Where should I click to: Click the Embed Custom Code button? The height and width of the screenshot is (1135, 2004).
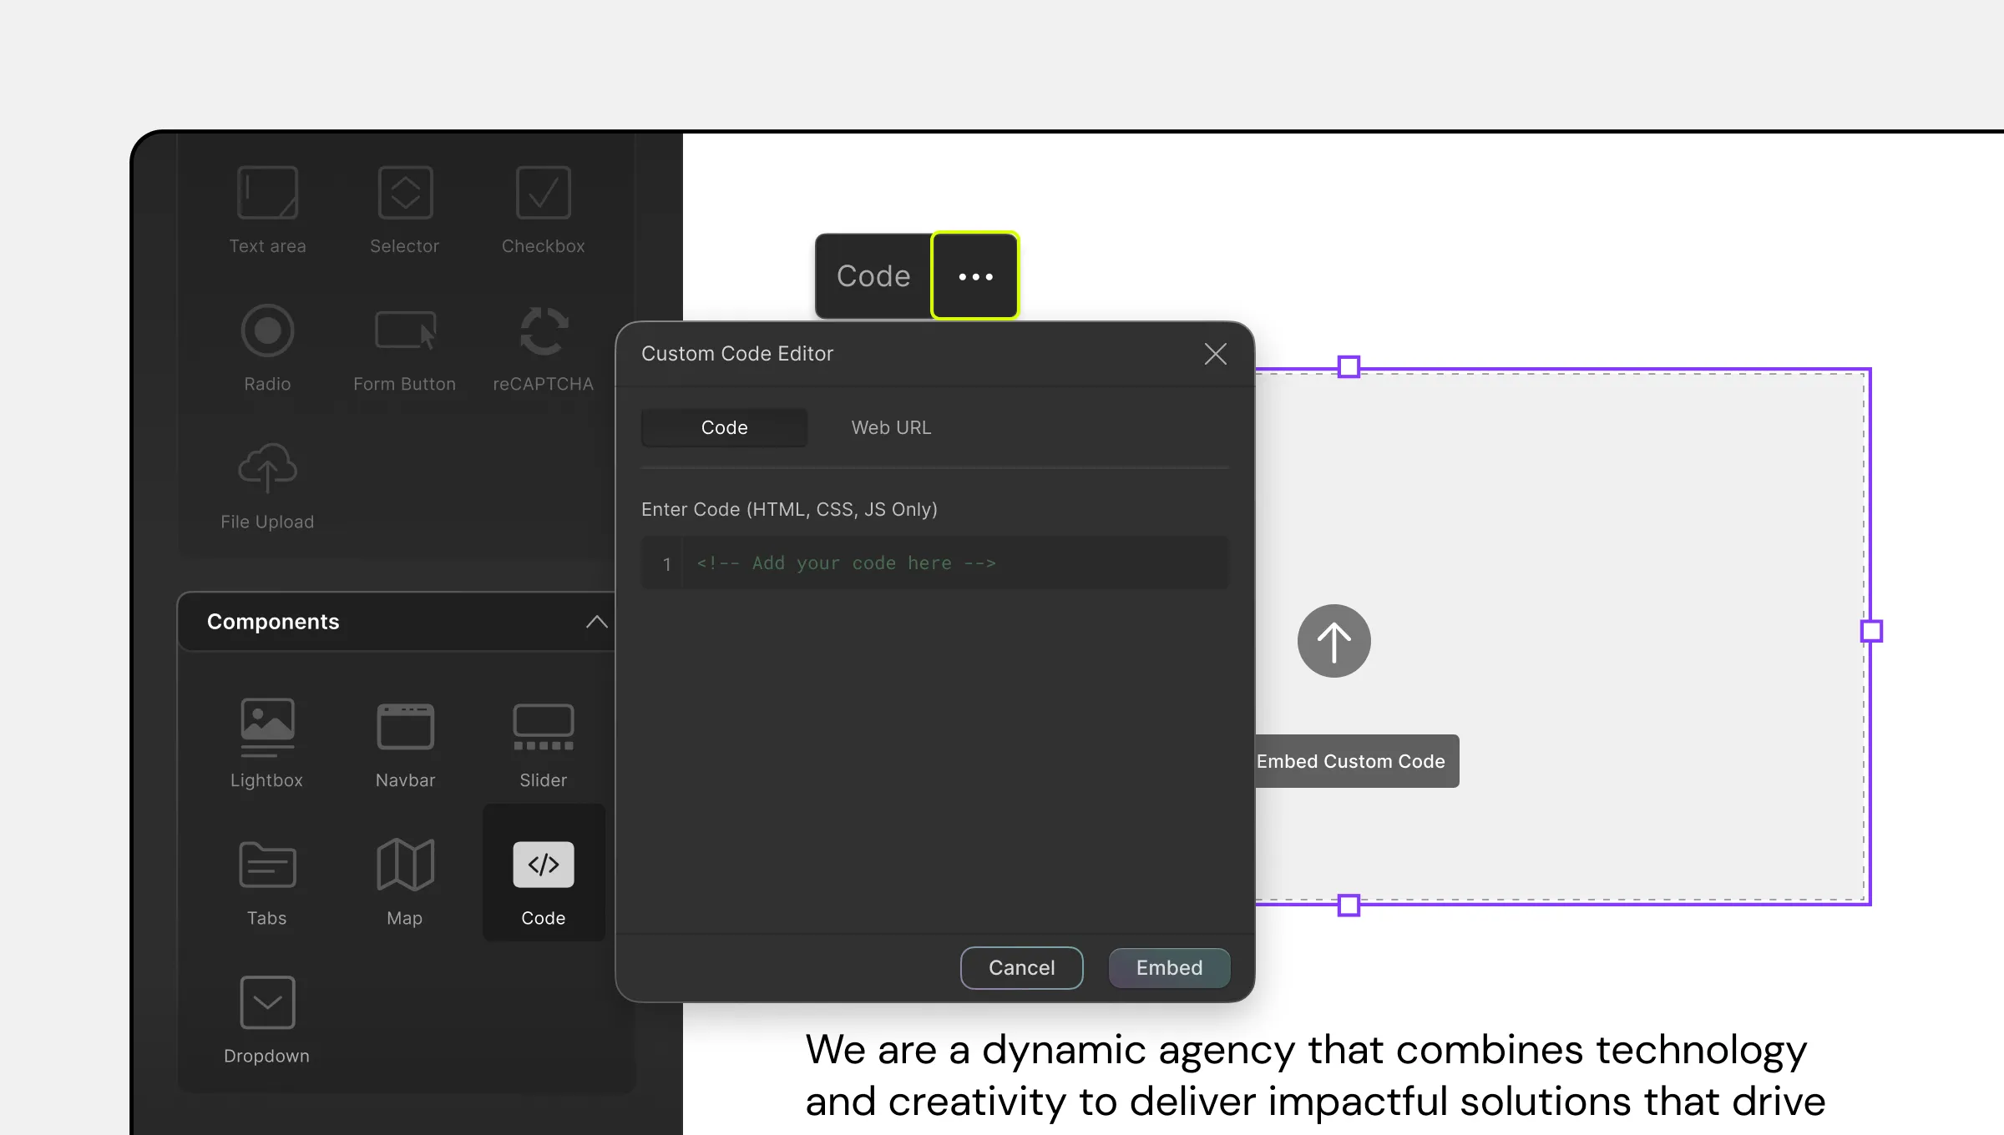click(x=1358, y=761)
